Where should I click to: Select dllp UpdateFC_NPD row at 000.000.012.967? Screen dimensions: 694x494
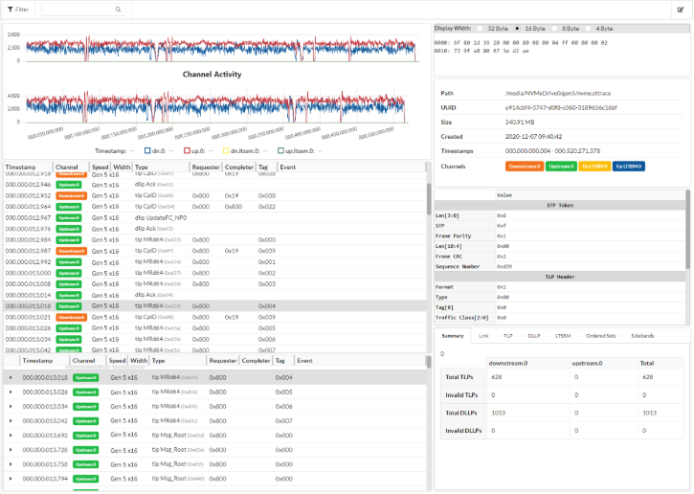[x=214, y=217]
